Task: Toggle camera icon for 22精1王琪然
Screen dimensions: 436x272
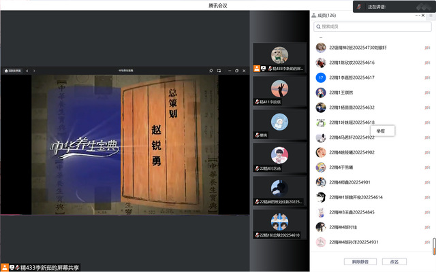Action: click(427, 92)
